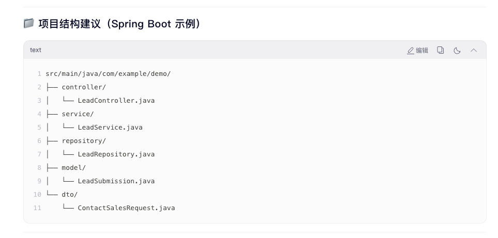The image size is (498, 238).
Task: Collapse the code block with the chevron
Action: (474, 50)
